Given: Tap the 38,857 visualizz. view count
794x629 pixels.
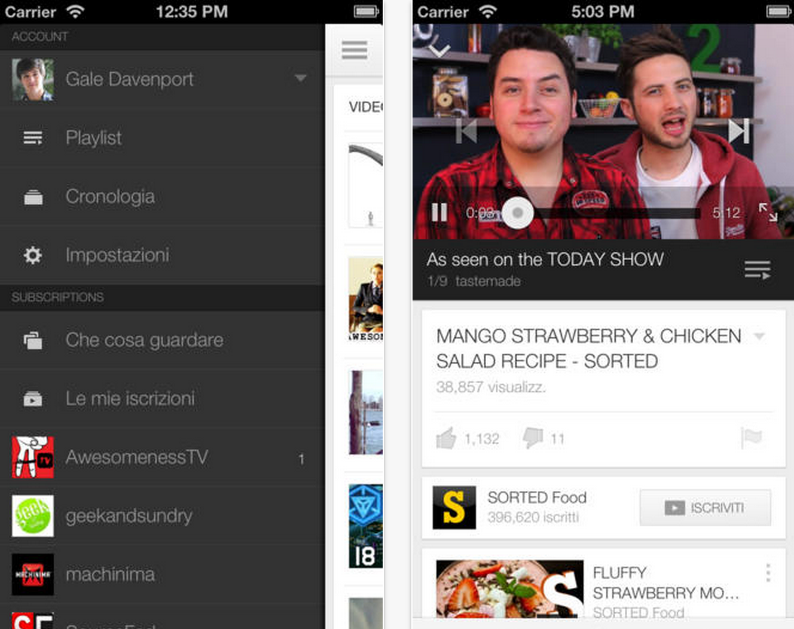Looking at the screenshot, I should pos(491,387).
